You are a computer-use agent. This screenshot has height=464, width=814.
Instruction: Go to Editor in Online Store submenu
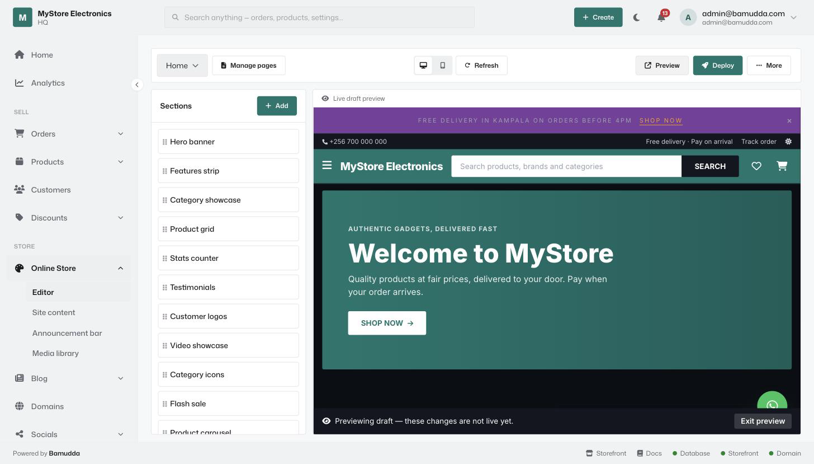pos(78,292)
